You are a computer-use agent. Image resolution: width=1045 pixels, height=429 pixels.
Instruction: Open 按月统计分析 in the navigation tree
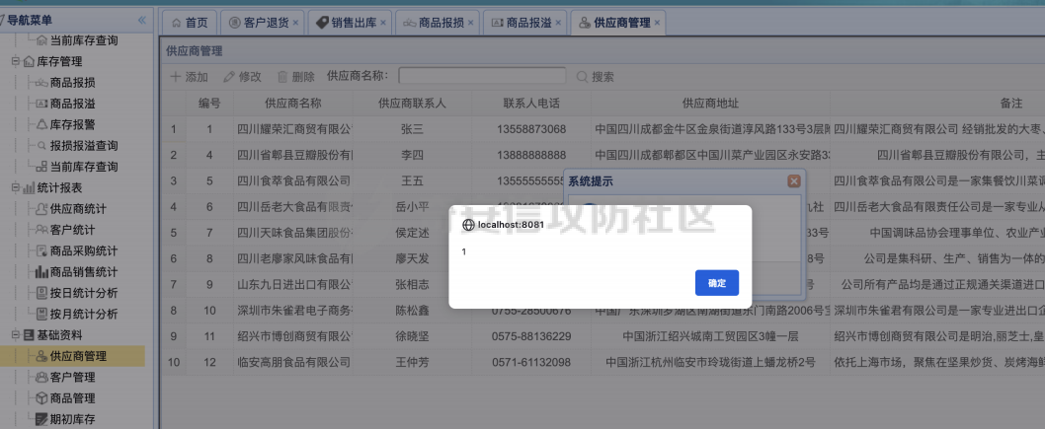[x=84, y=314]
